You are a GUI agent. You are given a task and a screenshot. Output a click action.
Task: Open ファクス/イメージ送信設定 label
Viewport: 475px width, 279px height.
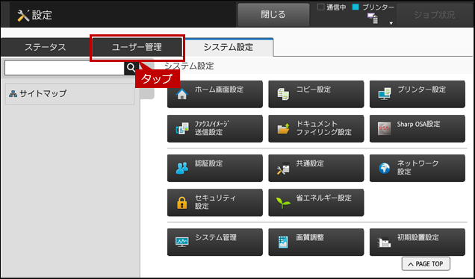[x=212, y=128]
